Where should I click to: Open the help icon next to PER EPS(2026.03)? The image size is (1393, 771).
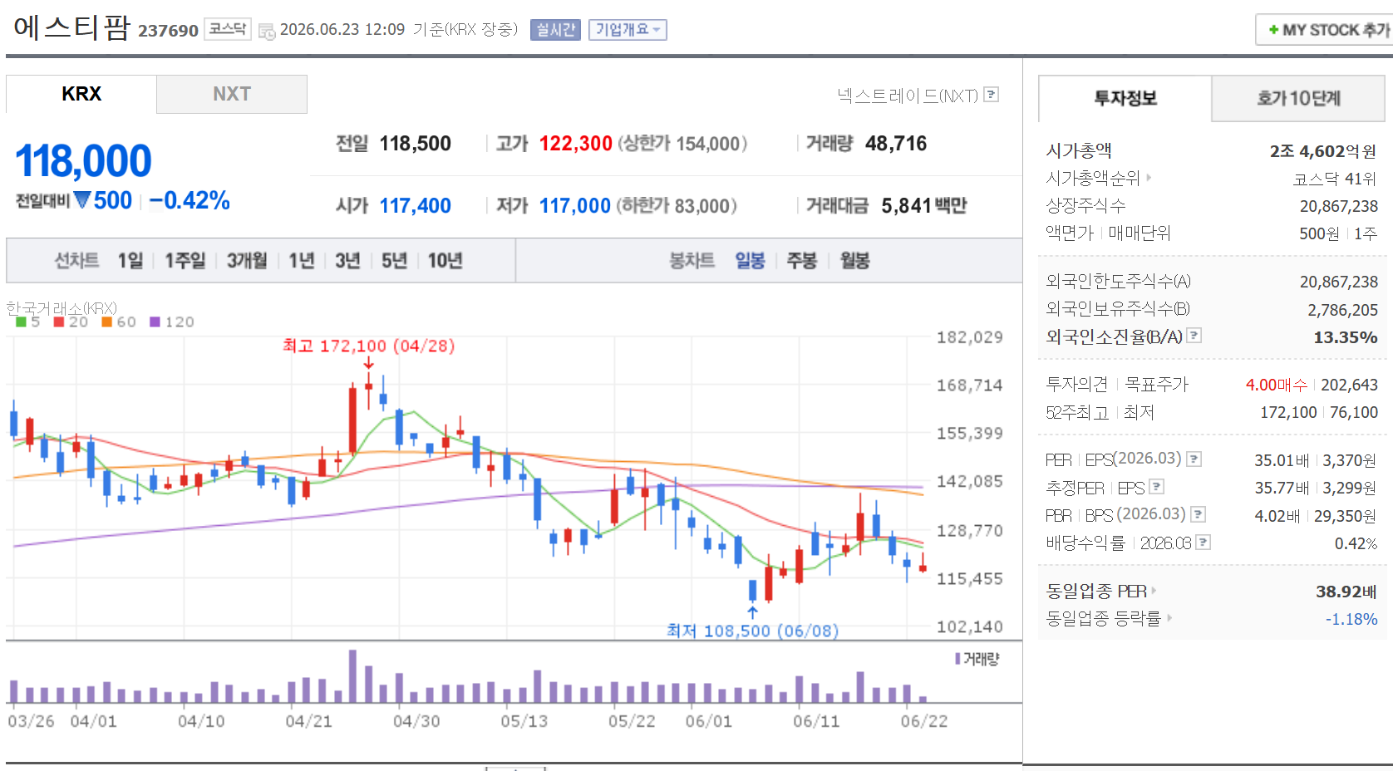tap(1194, 459)
